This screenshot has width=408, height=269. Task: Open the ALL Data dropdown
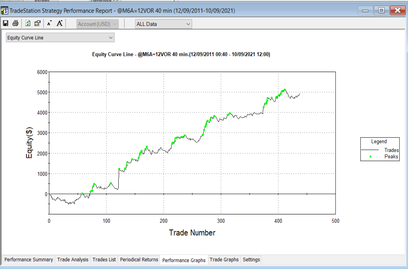(x=163, y=24)
